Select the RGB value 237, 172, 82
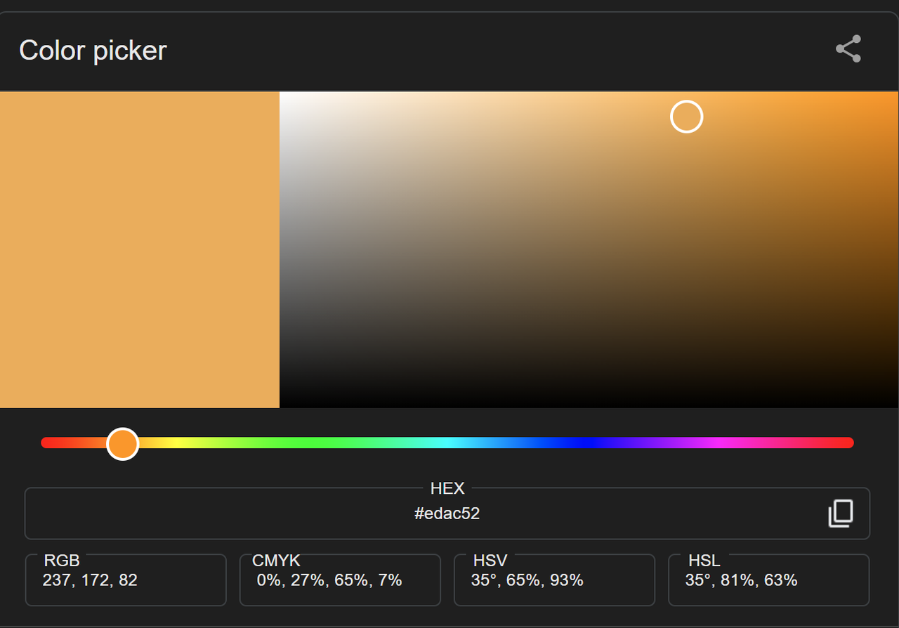 point(90,580)
